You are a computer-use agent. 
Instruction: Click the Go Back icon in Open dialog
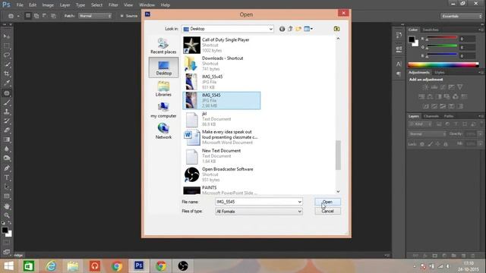click(x=282, y=29)
